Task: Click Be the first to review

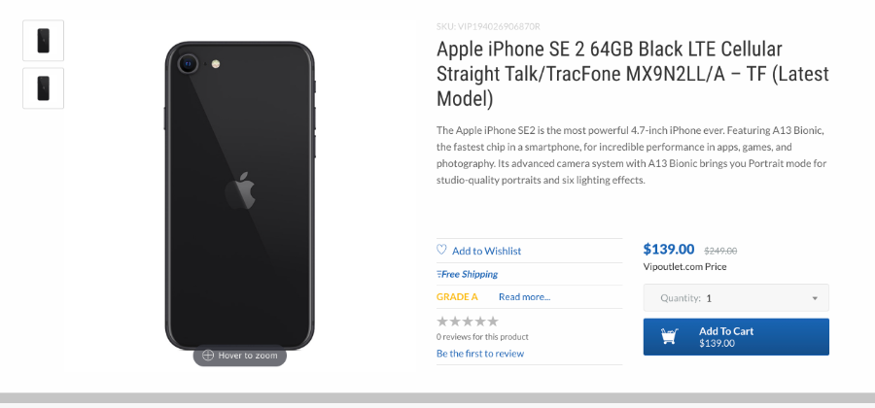Action: click(x=480, y=354)
